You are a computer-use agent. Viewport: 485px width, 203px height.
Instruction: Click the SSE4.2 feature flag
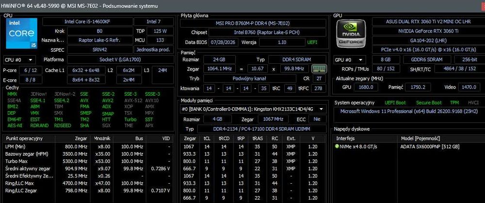point(62,101)
